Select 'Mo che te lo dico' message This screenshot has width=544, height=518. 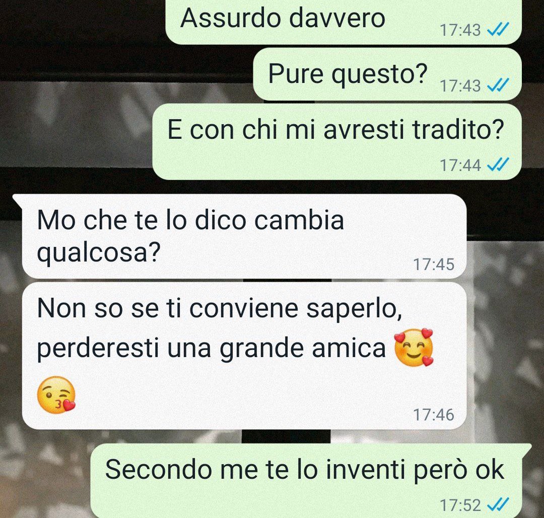[240, 236]
